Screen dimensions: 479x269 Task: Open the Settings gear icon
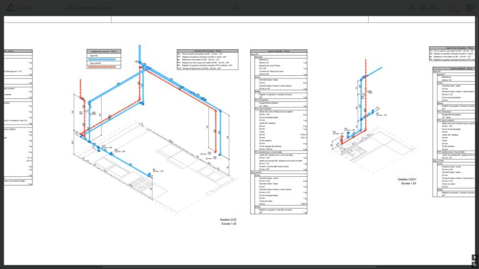[x=423, y=8]
